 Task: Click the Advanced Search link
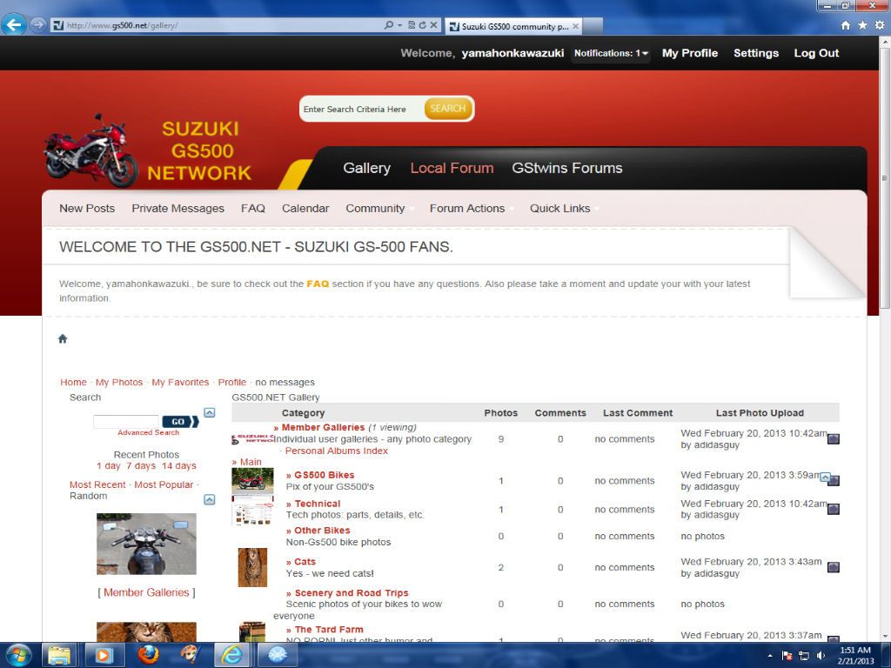(x=148, y=432)
